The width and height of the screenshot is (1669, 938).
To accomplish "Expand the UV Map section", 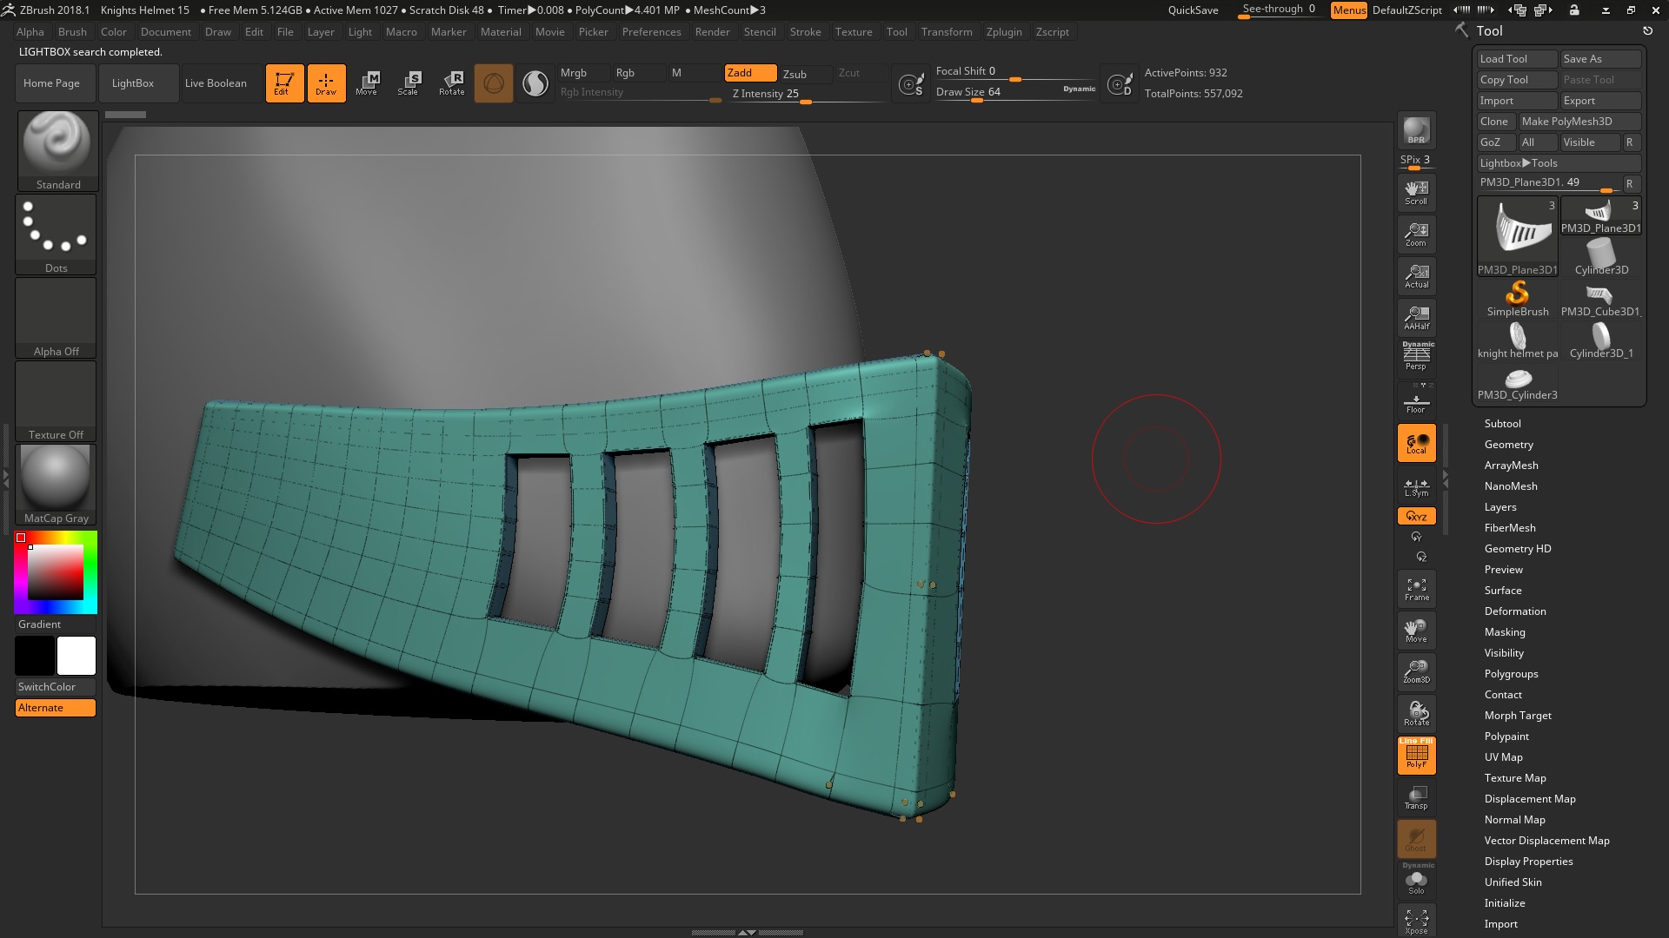I will (1503, 757).
